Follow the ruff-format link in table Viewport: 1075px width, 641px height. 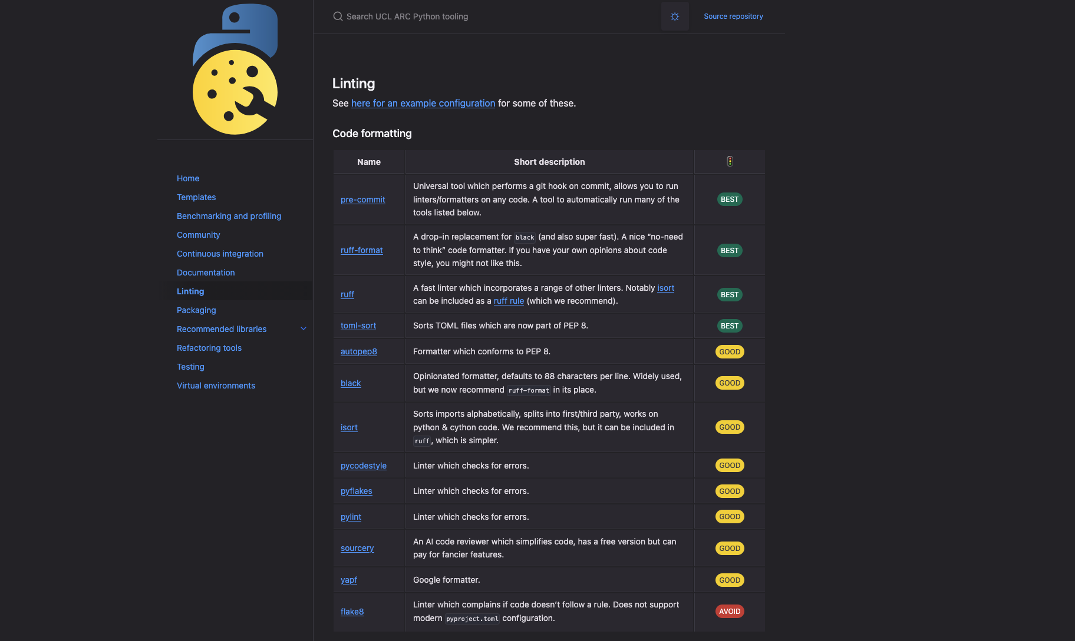pos(361,250)
